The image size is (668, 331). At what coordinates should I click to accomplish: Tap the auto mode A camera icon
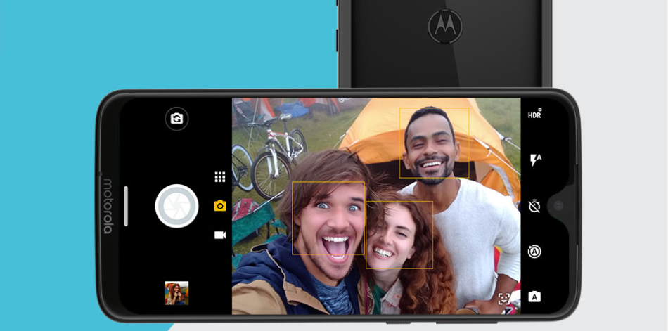[534, 297]
